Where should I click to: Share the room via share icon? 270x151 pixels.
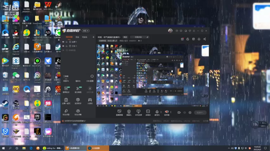point(205,39)
